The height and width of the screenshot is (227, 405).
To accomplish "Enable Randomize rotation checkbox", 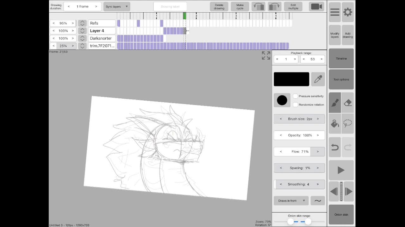I will click(x=296, y=105).
